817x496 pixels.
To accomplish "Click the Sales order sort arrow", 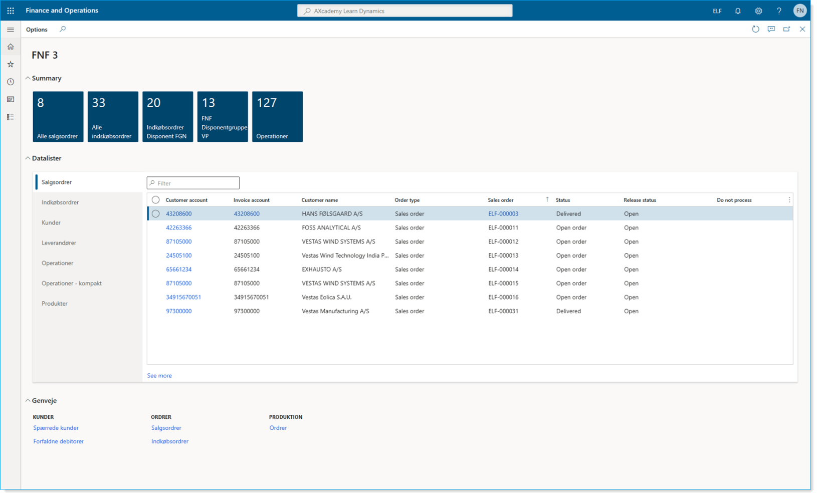I will [x=547, y=199].
